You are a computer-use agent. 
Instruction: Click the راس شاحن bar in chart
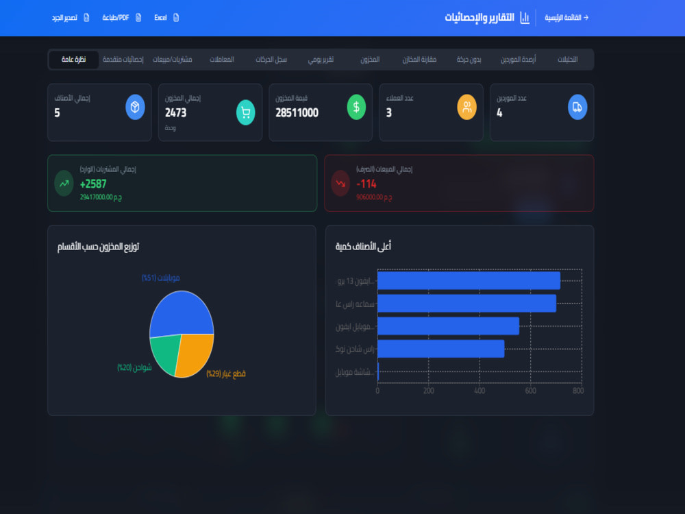coord(440,349)
